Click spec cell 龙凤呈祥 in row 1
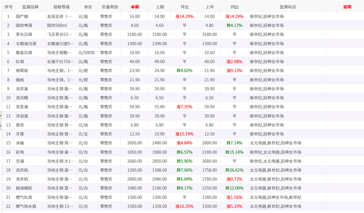This screenshot has width=364, height=213. tap(61, 16)
